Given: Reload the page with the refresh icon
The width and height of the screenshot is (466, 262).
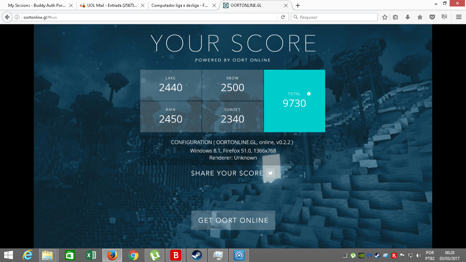Looking at the screenshot, I should [283, 17].
